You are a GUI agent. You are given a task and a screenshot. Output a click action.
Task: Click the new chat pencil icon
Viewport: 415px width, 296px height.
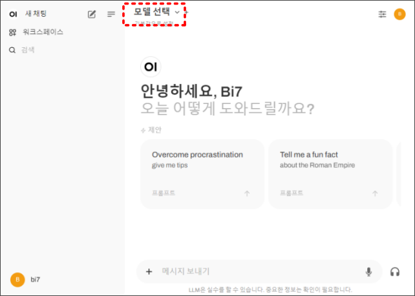92,14
